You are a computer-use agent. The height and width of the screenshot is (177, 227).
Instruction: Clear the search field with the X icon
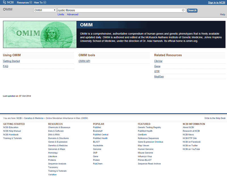(x=183, y=10)
